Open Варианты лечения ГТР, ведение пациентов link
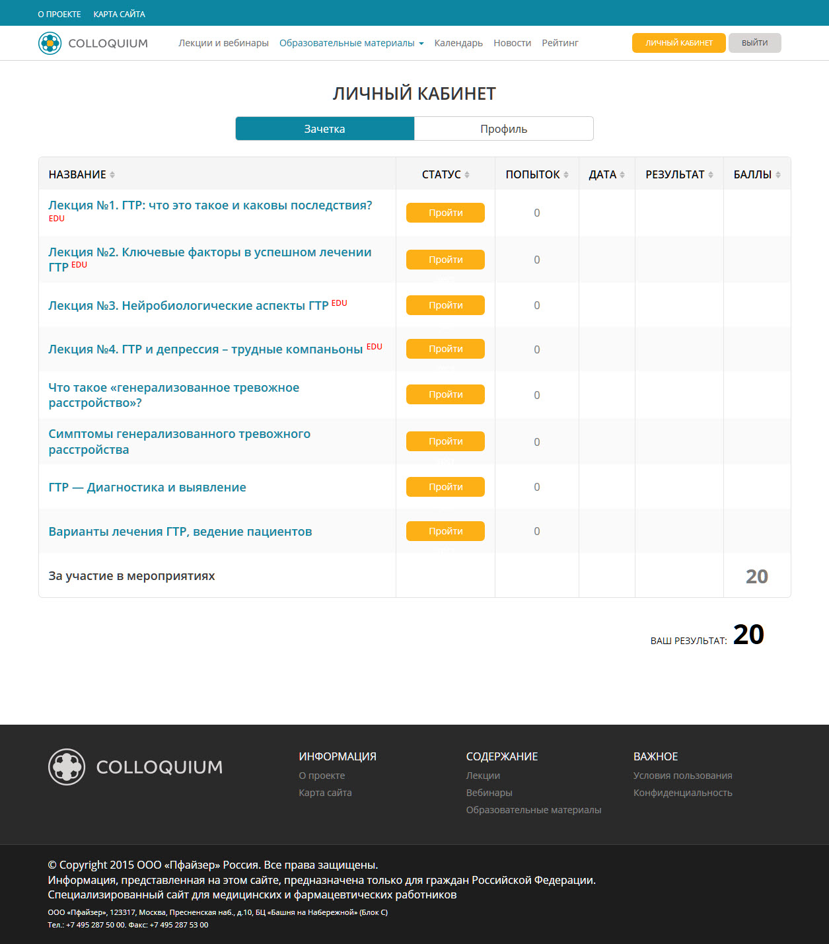Viewport: 829px width, 944px height. [180, 532]
